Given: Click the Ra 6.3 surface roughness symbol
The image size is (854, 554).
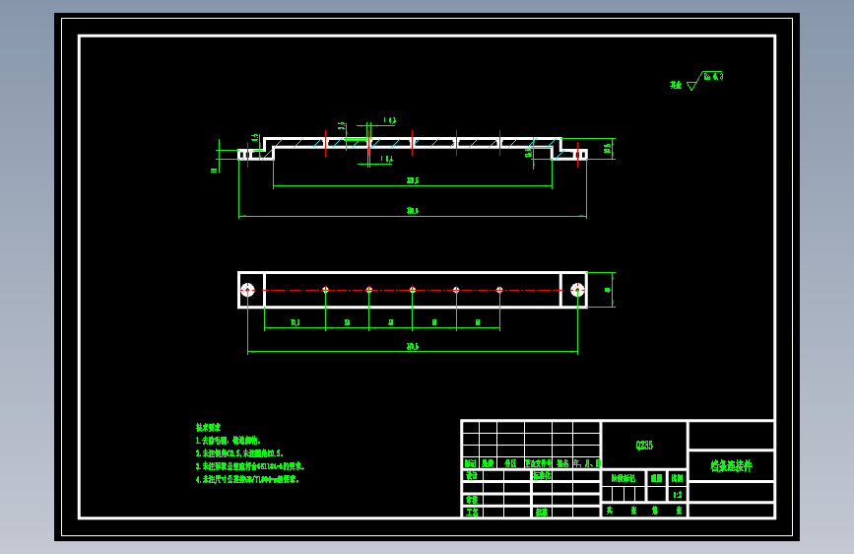Looking at the screenshot, I should pos(705,80).
